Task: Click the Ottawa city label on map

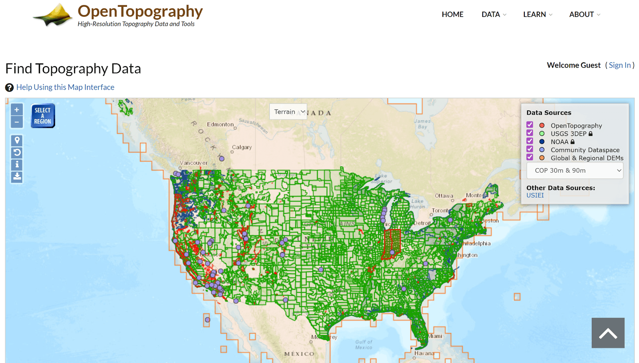Action: click(x=444, y=196)
